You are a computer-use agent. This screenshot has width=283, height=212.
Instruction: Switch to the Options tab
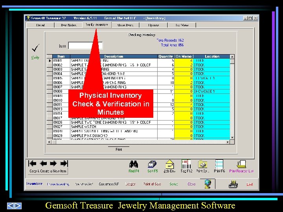(154, 25)
